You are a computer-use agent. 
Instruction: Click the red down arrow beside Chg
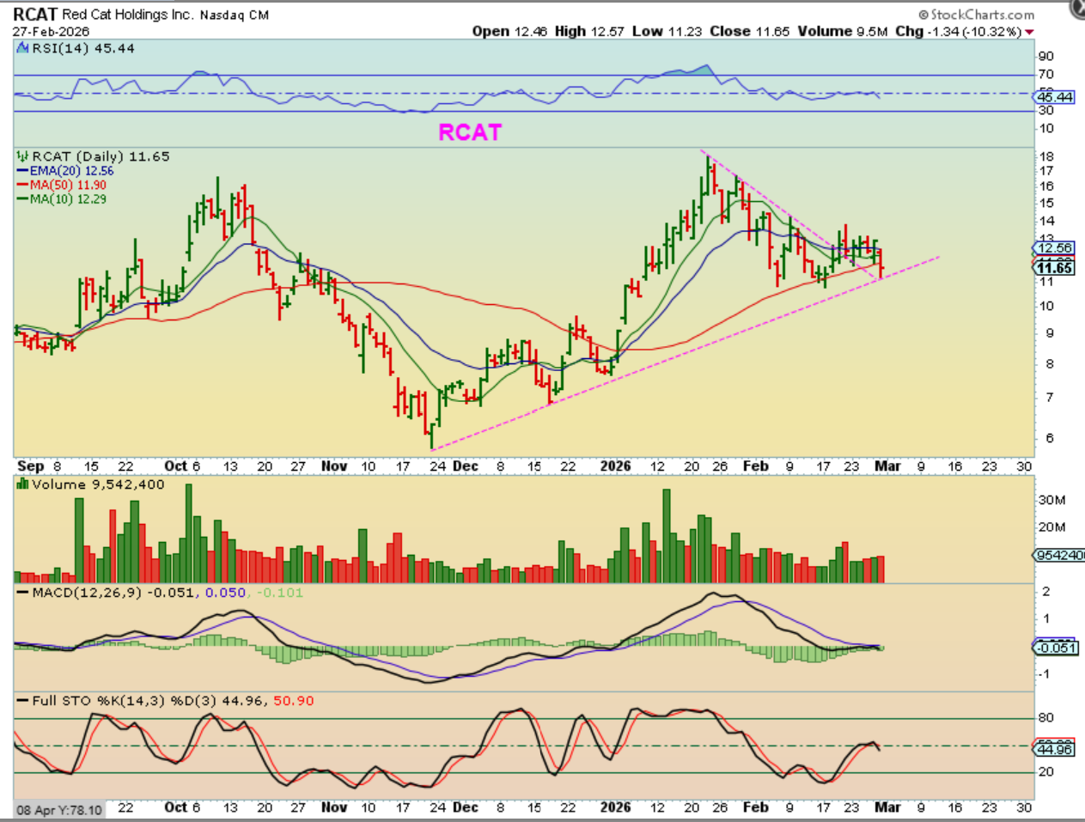pyautogui.click(x=1030, y=33)
